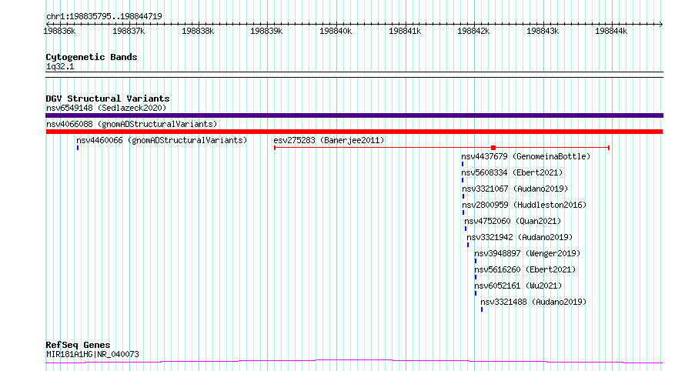Select variant label nsv6549148 (Sedlazeck2020)
This screenshot has height=371, width=685.
(106, 108)
